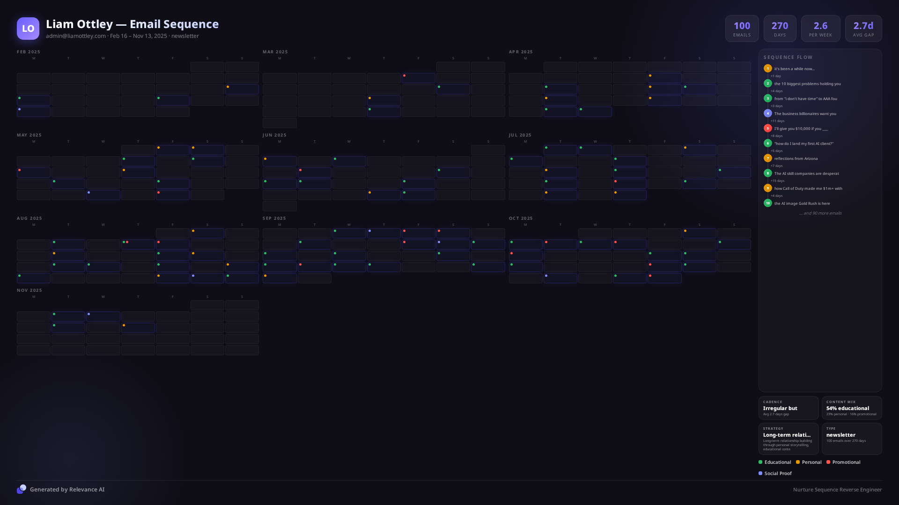Click step 7 circle for reflections from Arizona
The width and height of the screenshot is (899, 505).
(767, 158)
